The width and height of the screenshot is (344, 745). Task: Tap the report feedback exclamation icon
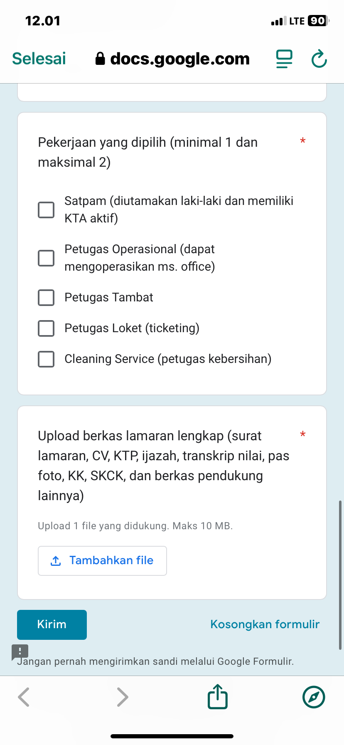tap(20, 651)
